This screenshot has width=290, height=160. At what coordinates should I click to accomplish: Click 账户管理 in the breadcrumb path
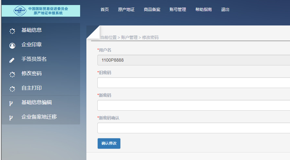pos(129,37)
